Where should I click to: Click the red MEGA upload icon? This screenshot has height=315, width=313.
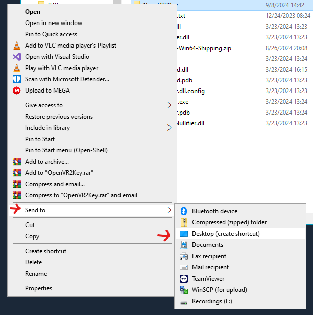(16, 91)
